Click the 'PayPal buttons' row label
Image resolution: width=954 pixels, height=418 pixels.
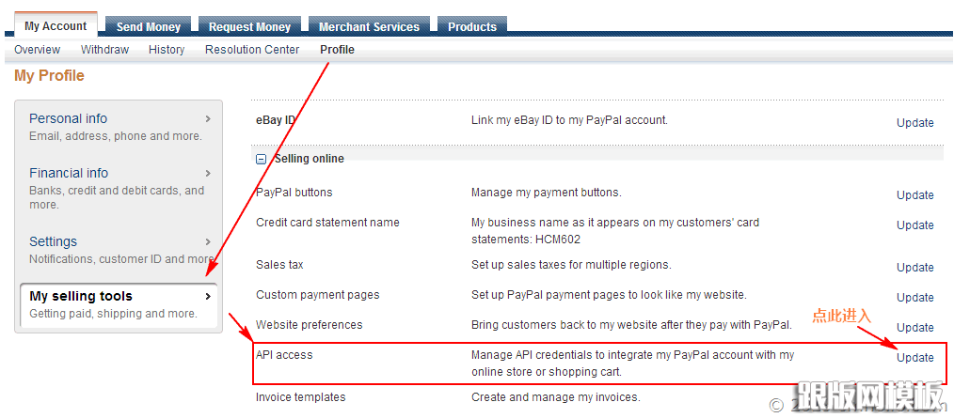point(294,193)
